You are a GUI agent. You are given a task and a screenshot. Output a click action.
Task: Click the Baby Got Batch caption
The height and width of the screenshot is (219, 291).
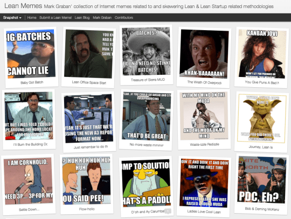point(32,82)
